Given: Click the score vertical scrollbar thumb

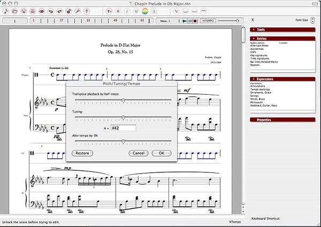Looking at the screenshot, I should [243, 35].
